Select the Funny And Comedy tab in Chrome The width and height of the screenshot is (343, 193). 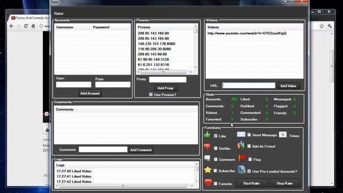pyautogui.click(x=30, y=18)
